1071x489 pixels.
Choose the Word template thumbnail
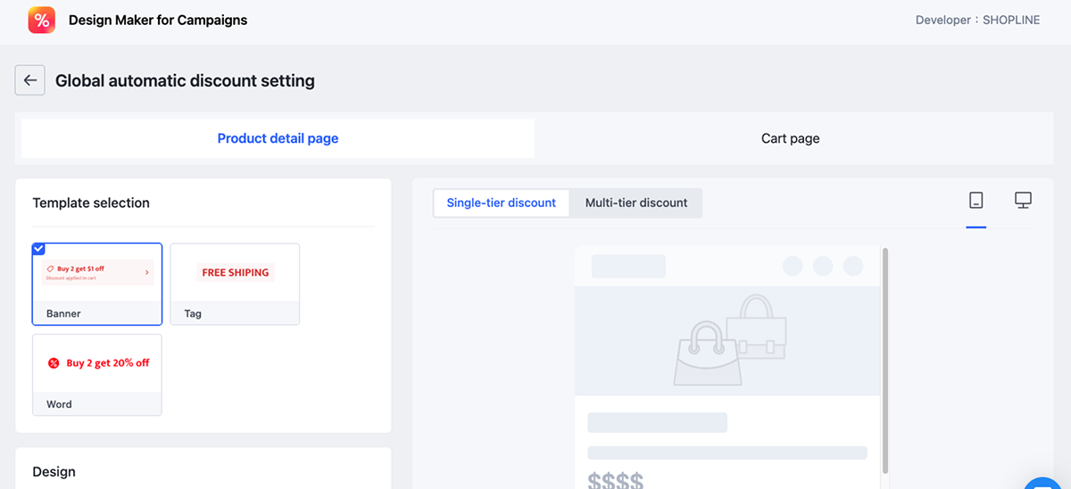click(97, 374)
